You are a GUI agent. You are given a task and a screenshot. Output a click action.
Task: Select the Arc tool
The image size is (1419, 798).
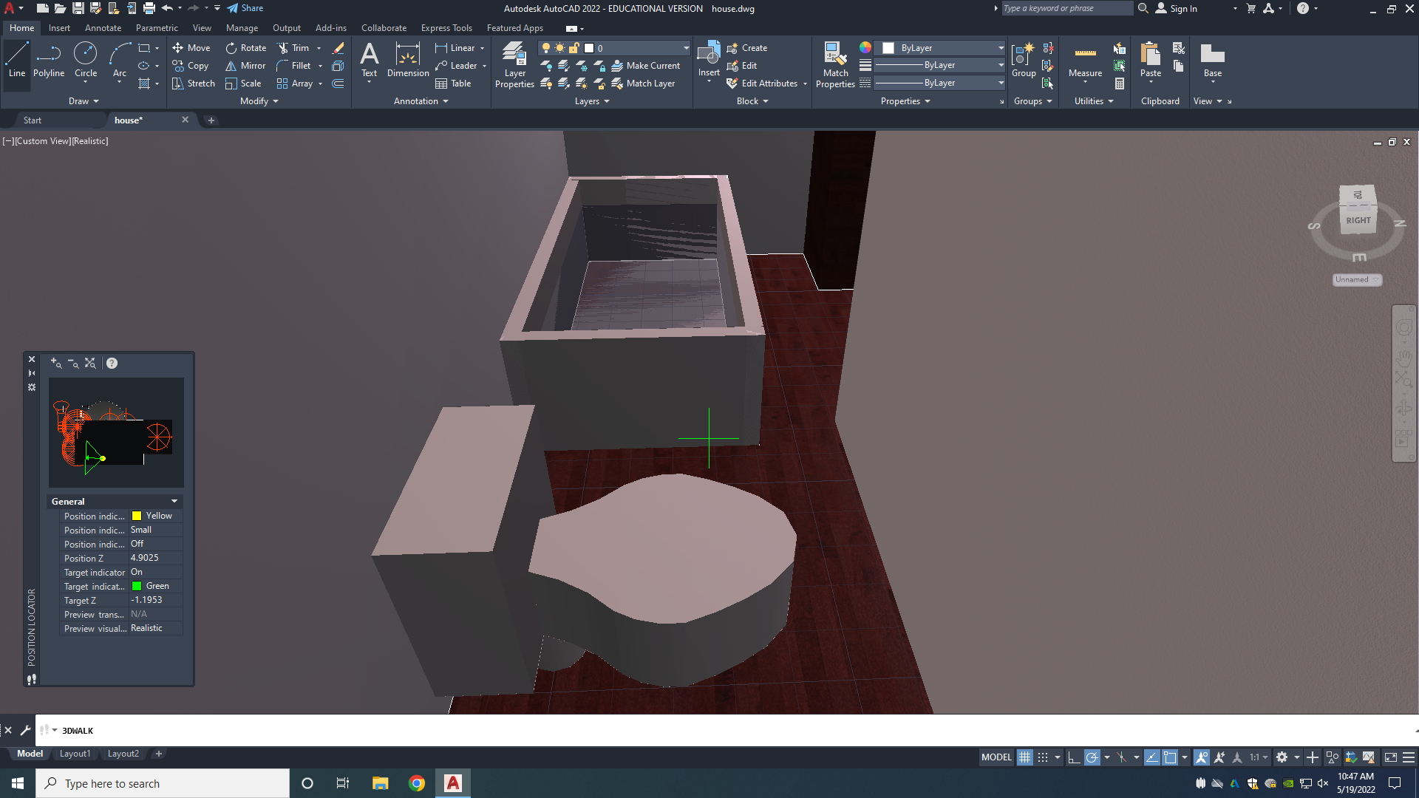coord(120,60)
